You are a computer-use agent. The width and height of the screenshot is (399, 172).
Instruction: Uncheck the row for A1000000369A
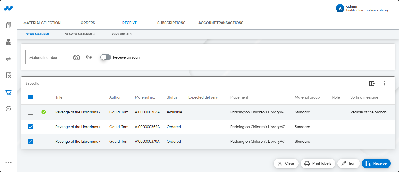pyautogui.click(x=30, y=127)
